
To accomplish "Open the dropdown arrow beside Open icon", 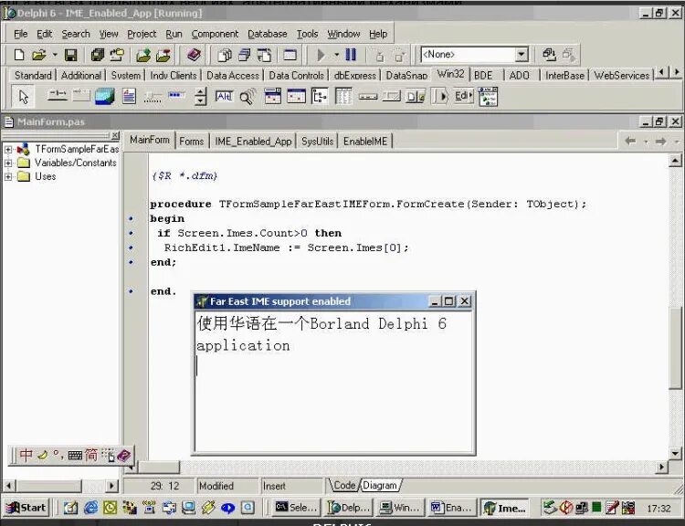I will pyautogui.click(x=55, y=55).
